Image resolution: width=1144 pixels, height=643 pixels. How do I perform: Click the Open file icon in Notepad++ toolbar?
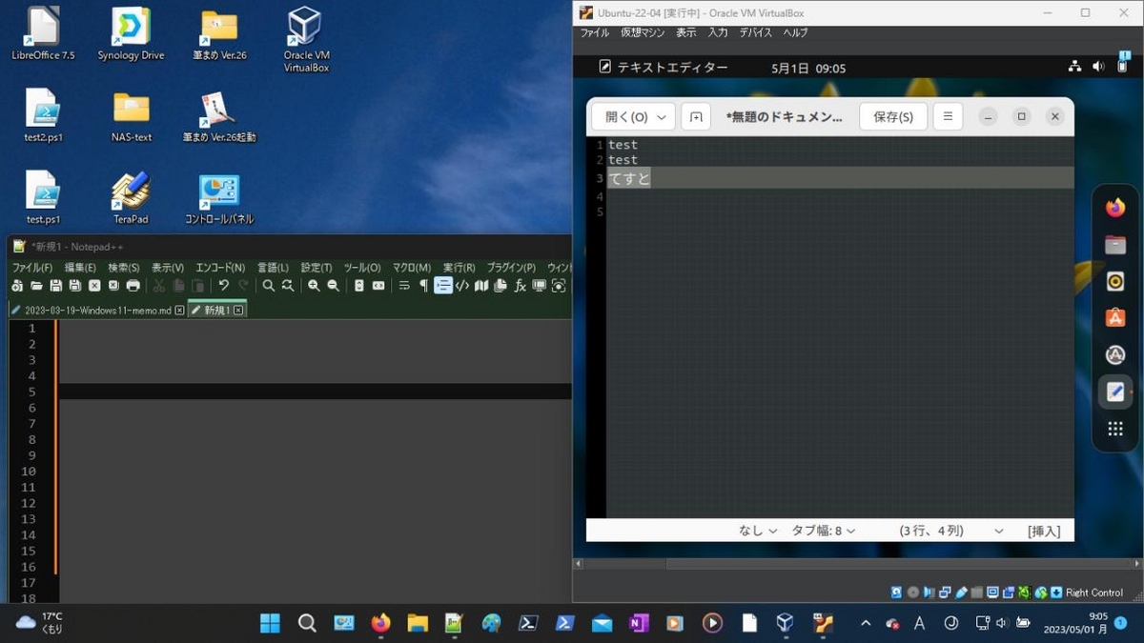click(x=36, y=286)
